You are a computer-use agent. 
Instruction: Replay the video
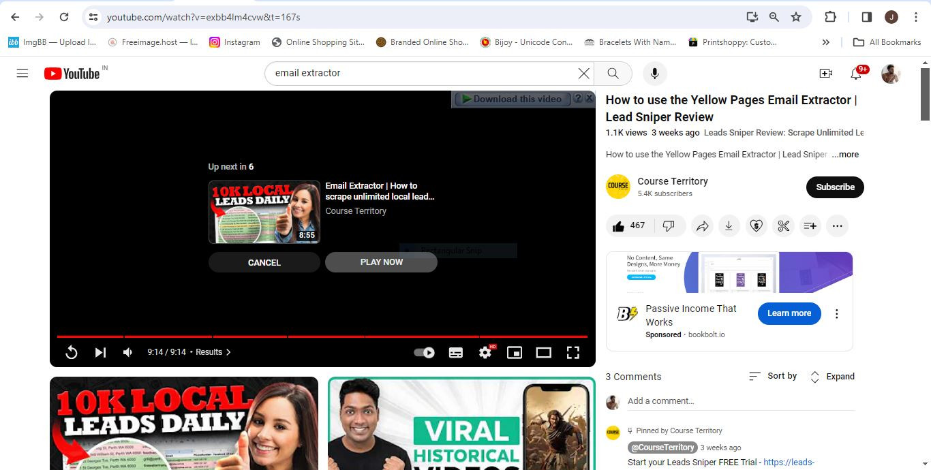point(71,352)
